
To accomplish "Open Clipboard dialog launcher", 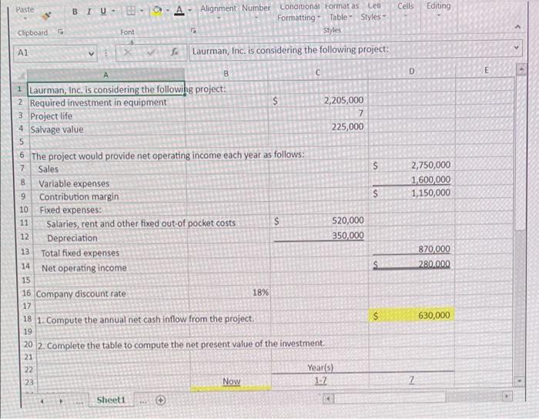I will (61, 32).
